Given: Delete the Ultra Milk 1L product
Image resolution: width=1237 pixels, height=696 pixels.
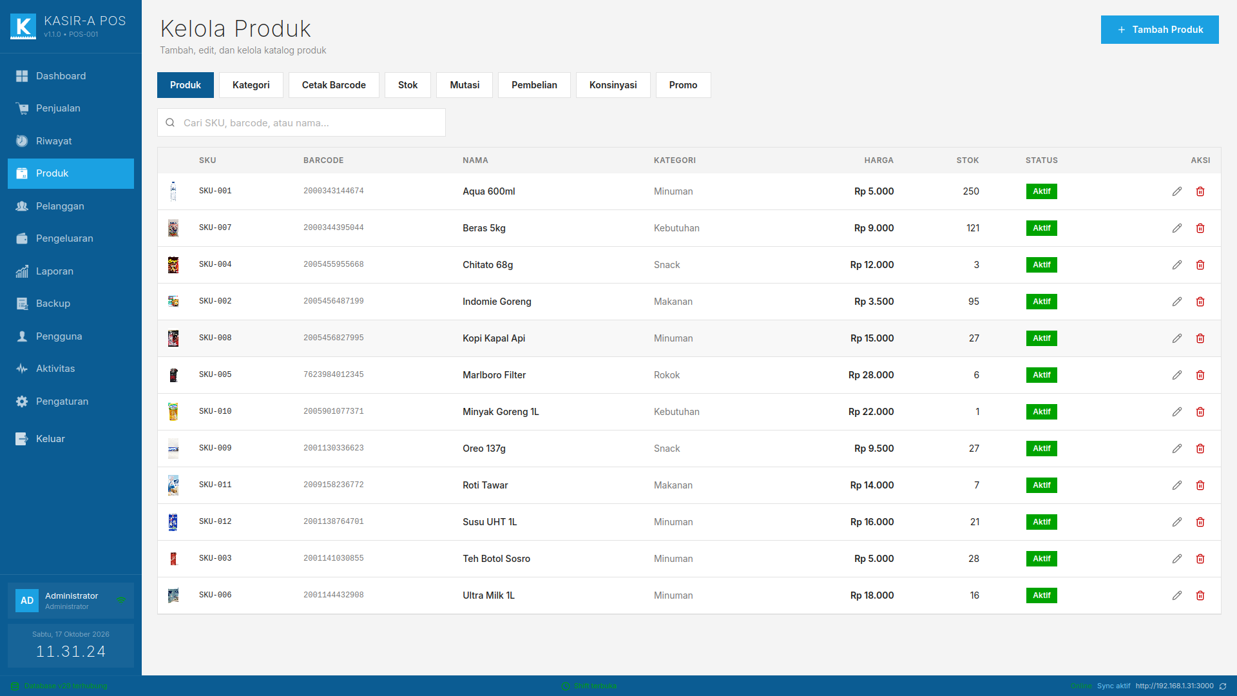Looking at the screenshot, I should pyautogui.click(x=1200, y=595).
